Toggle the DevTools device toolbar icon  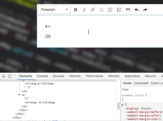coord(10,76)
